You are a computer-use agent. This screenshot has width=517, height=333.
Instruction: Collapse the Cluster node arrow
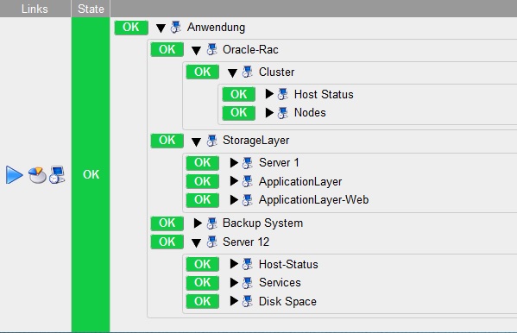(x=232, y=72)
